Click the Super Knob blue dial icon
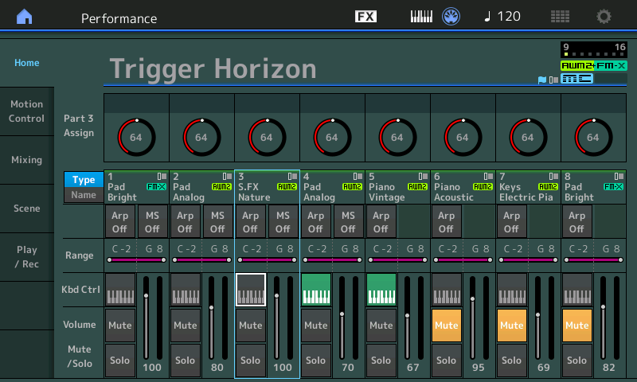This screenshot has width=637, height=382. pyautogui.click(x=451, y=17)
